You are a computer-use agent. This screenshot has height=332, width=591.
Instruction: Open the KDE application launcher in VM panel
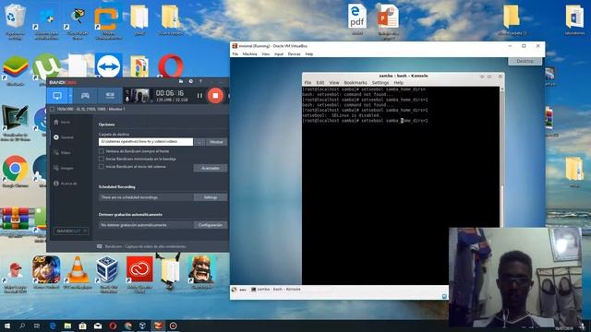[x=234, y=290]
